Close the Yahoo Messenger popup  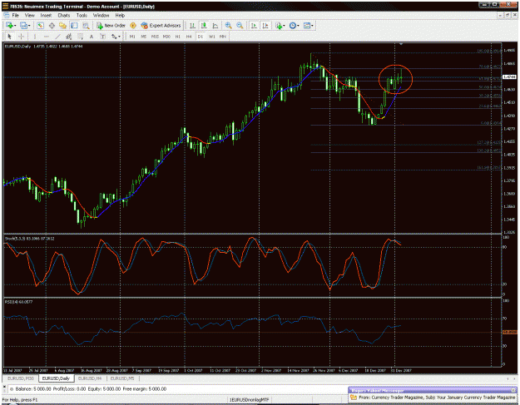(x=514, y=390)
